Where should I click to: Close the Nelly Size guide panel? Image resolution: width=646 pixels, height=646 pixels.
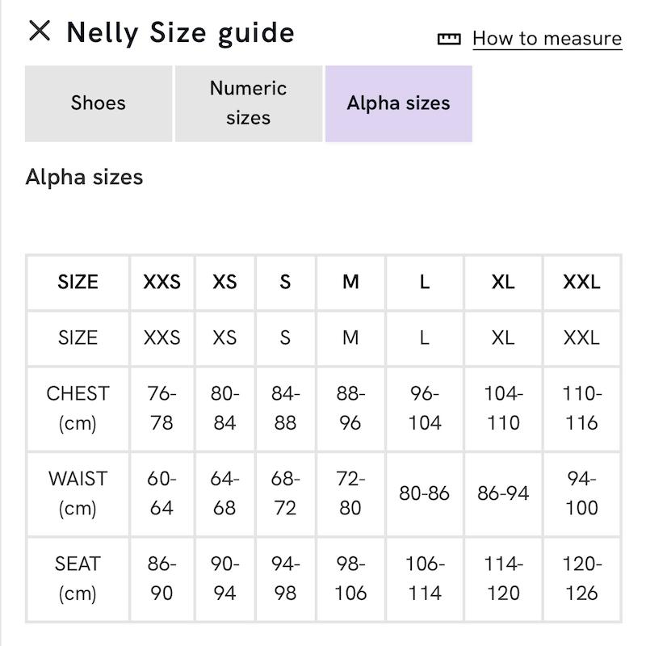click(40, 31)
